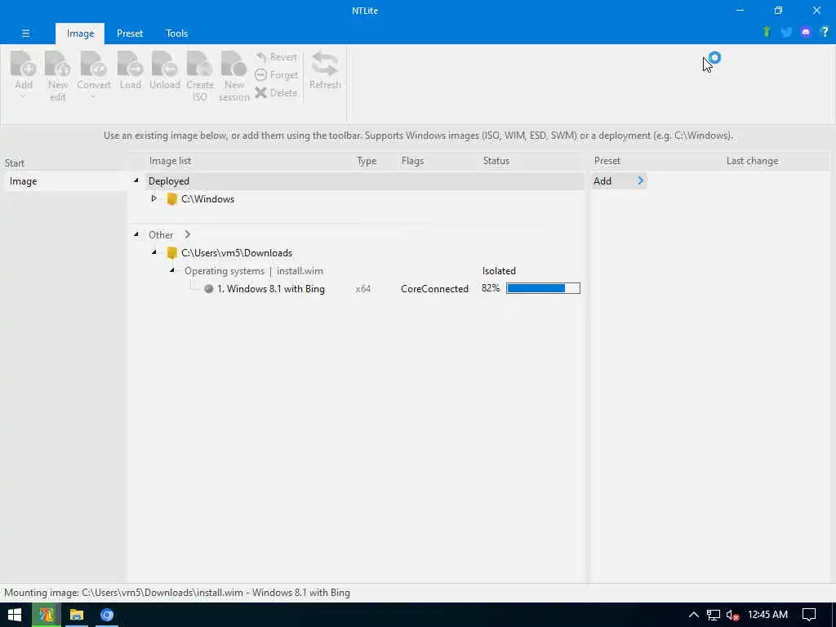Click the muted volume tray icon
Image resolution: width=836 pixels, height=627 pixels.
732,615
